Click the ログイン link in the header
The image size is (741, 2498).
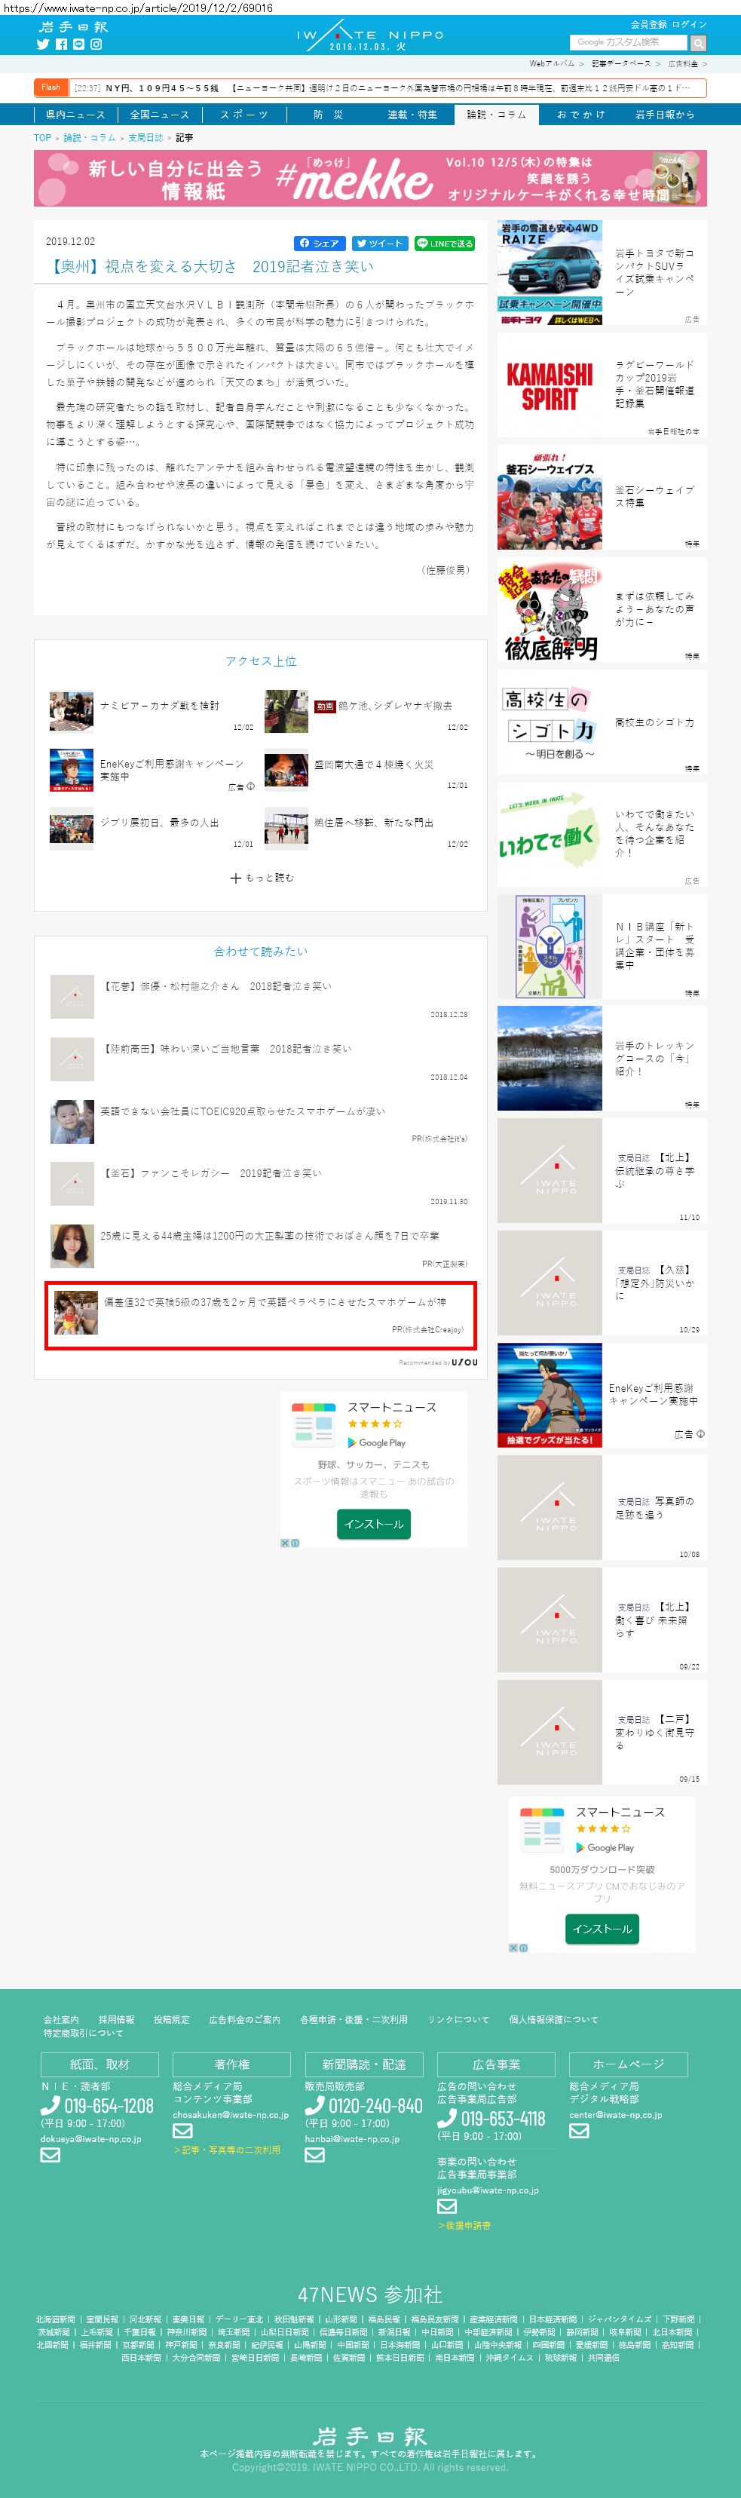[689, 24]
